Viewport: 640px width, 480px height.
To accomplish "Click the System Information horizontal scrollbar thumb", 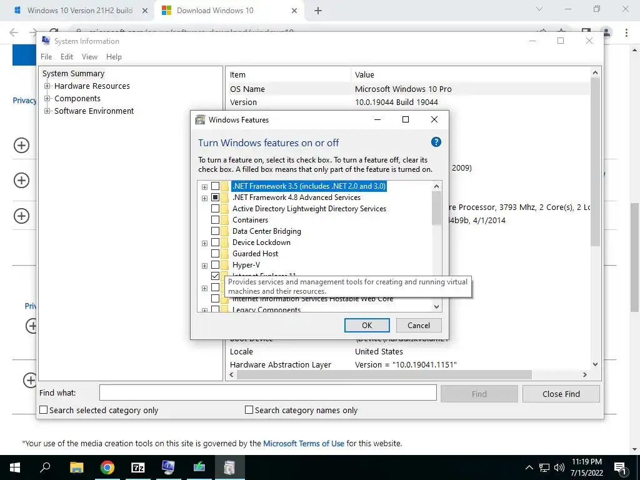I will pos(384,375).
